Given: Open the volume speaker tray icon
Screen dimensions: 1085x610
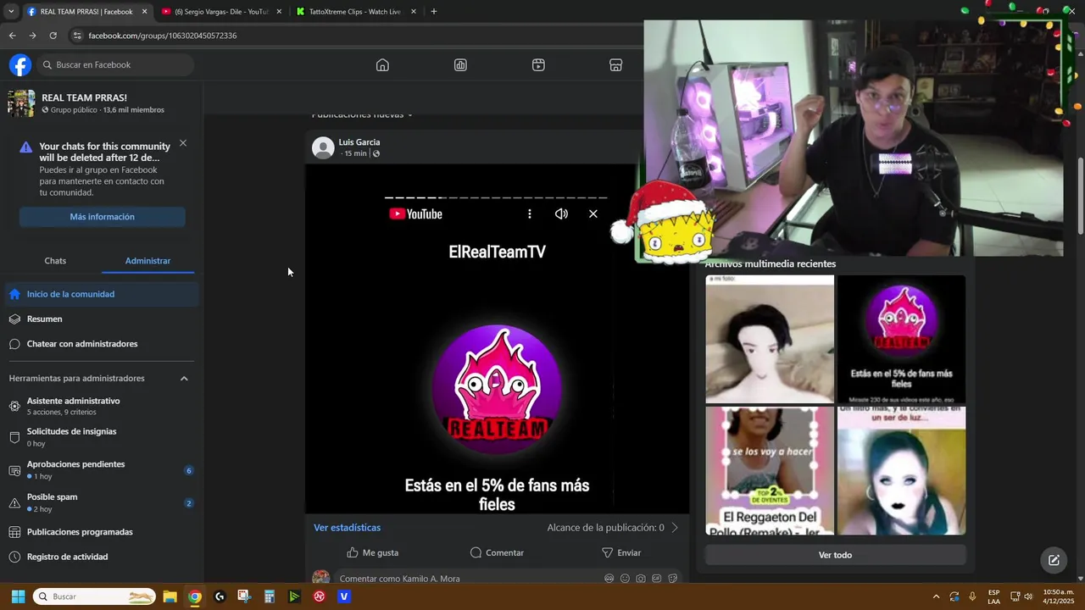Looking at the screenshot, I should pyautogui.click(x=1028, y=596).
